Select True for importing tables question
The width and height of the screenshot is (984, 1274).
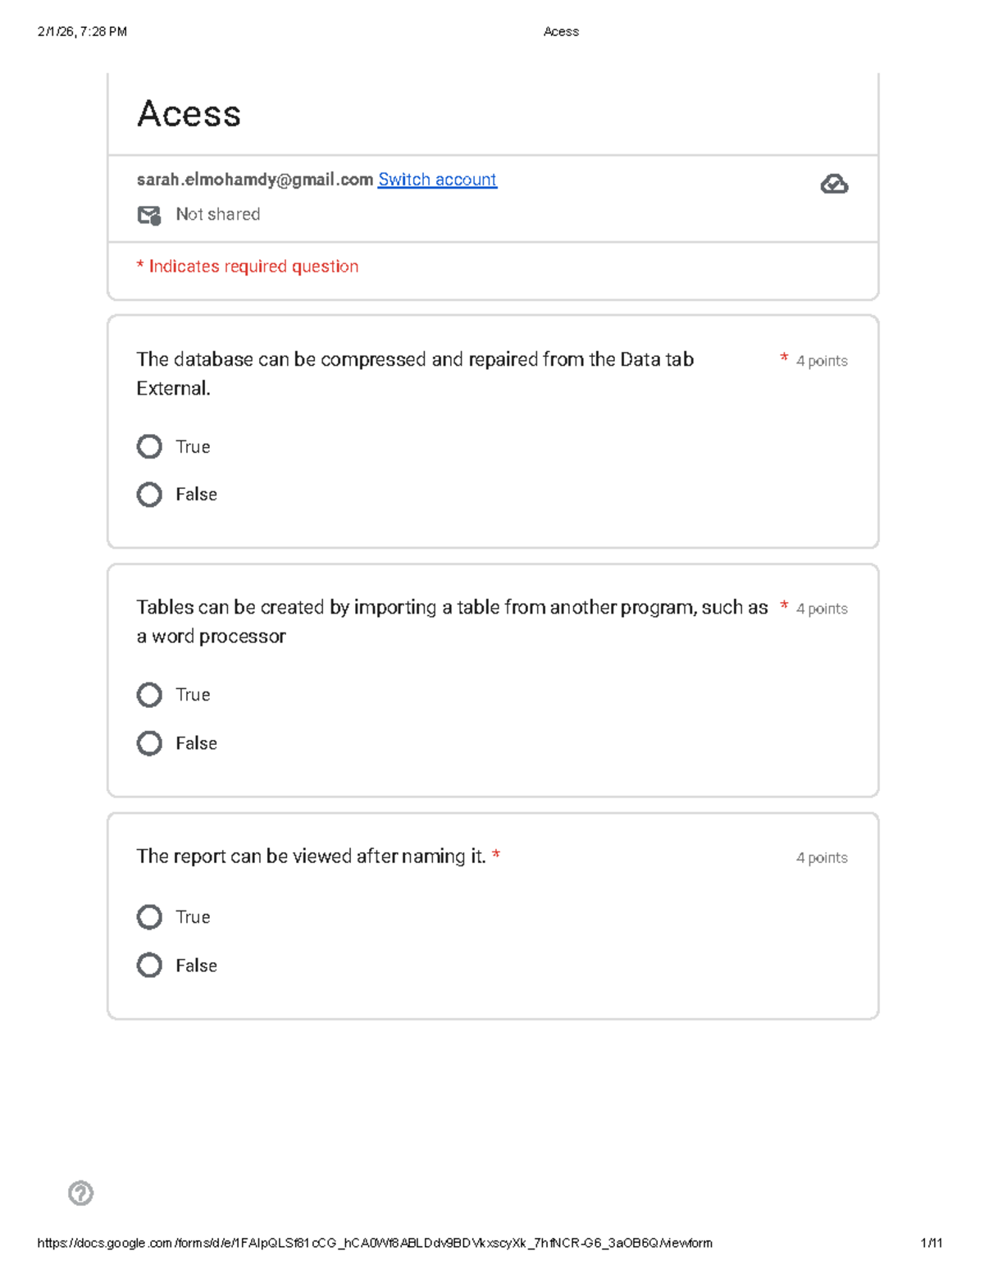click(149, 695)
